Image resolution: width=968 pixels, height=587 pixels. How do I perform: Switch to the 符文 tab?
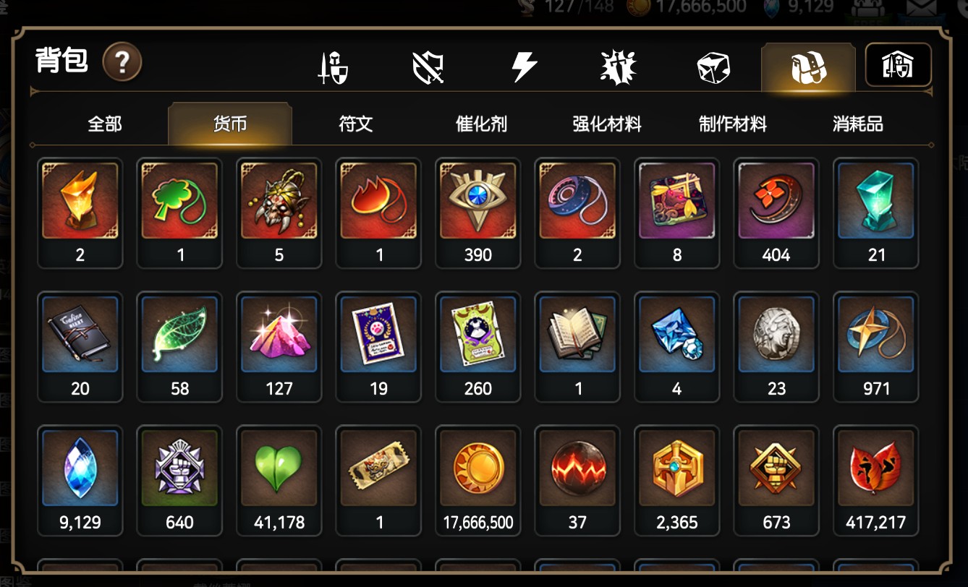[x=356, y=124]
